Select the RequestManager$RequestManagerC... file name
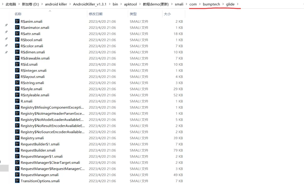The height and width of the screenshot is (187, 304). coord(53,169)
